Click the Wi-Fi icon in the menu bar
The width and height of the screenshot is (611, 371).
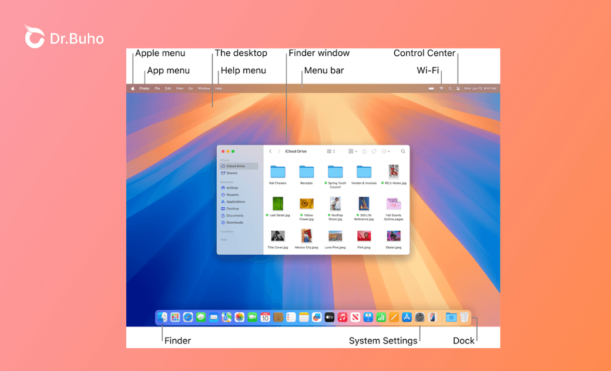coord(441,87)
